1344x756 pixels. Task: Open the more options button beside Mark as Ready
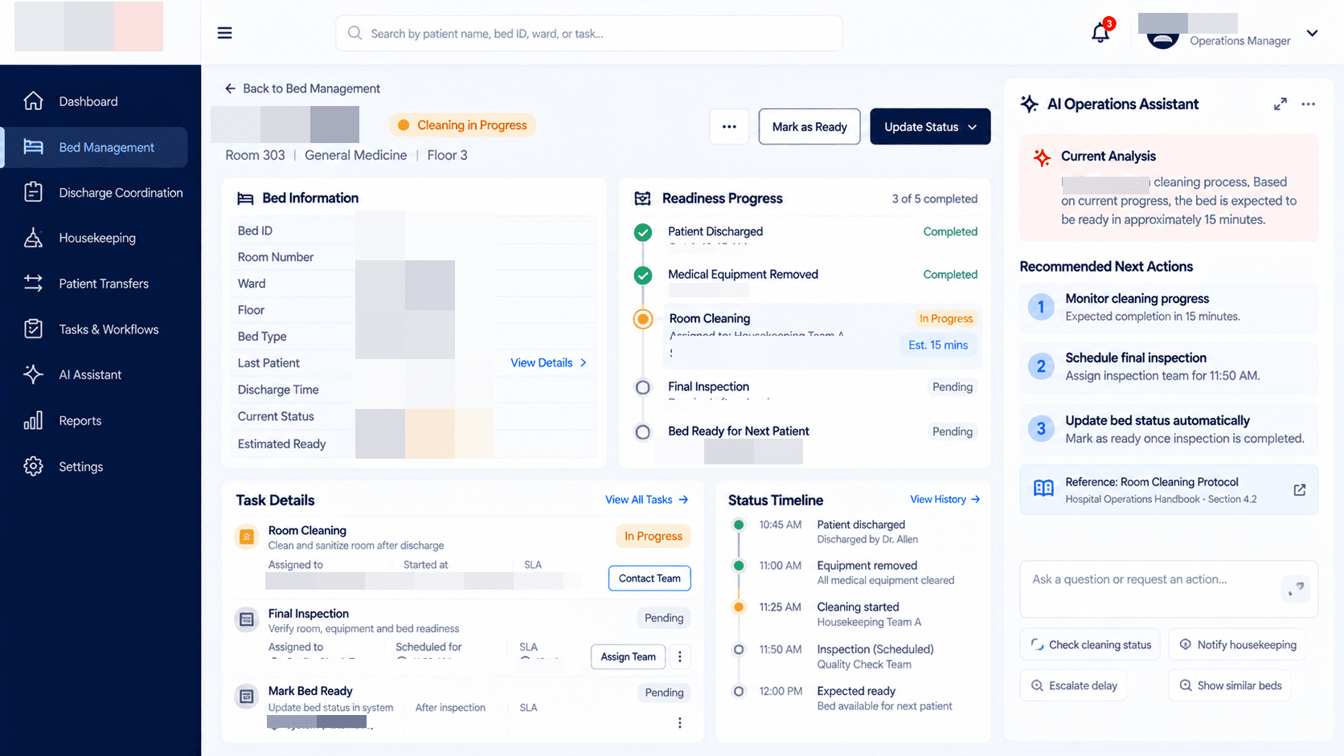click(x=729, y=127)
